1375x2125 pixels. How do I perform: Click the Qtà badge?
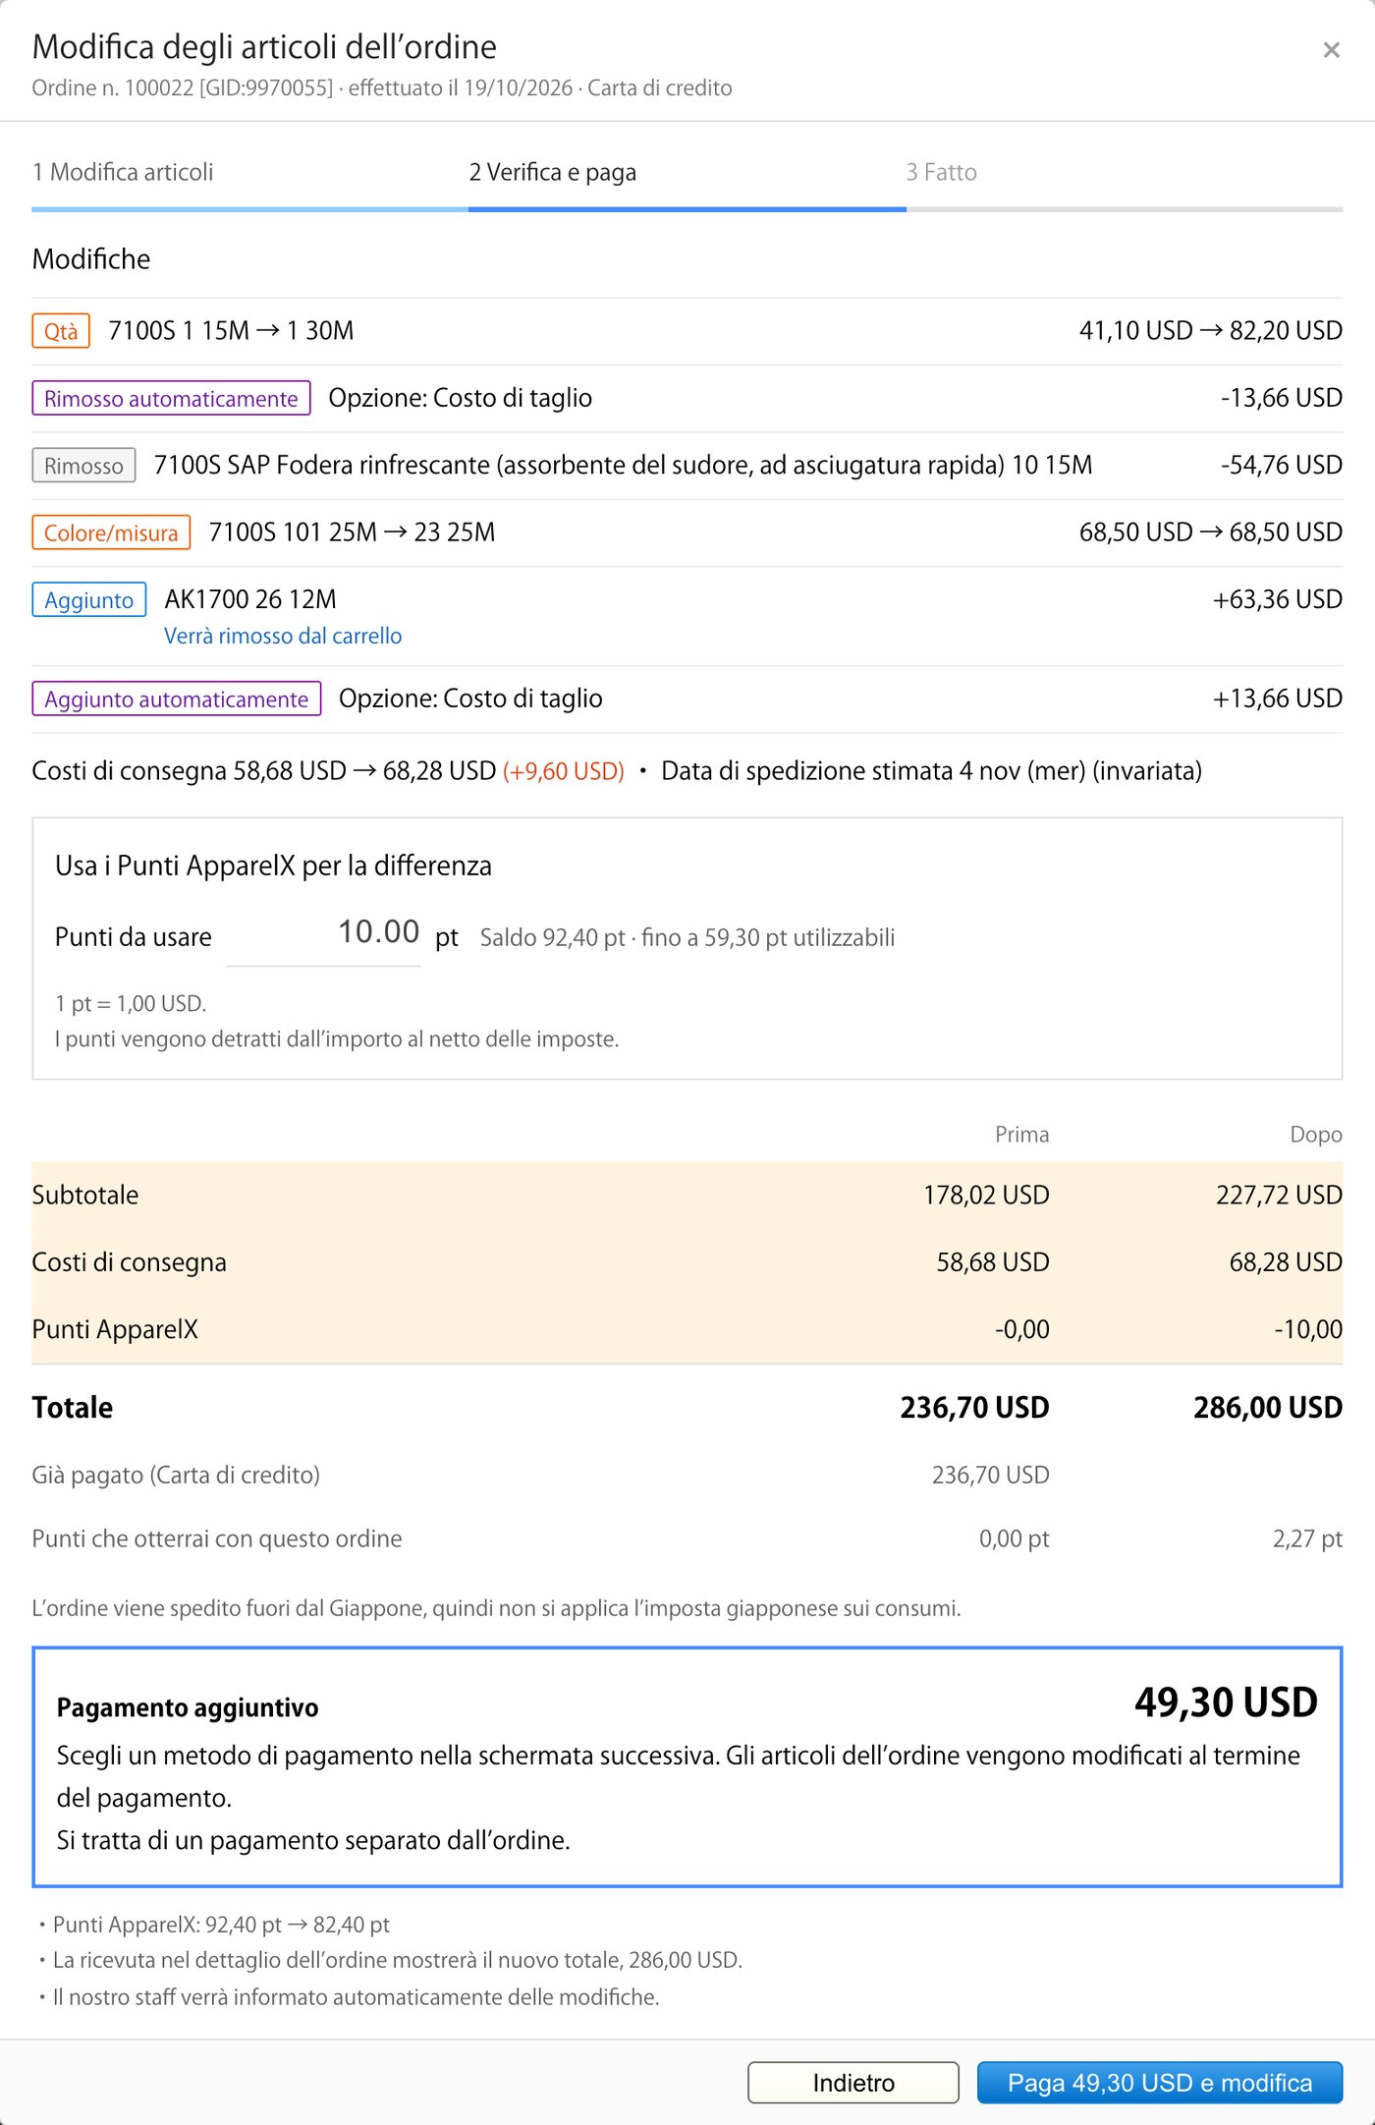(61, 331)
